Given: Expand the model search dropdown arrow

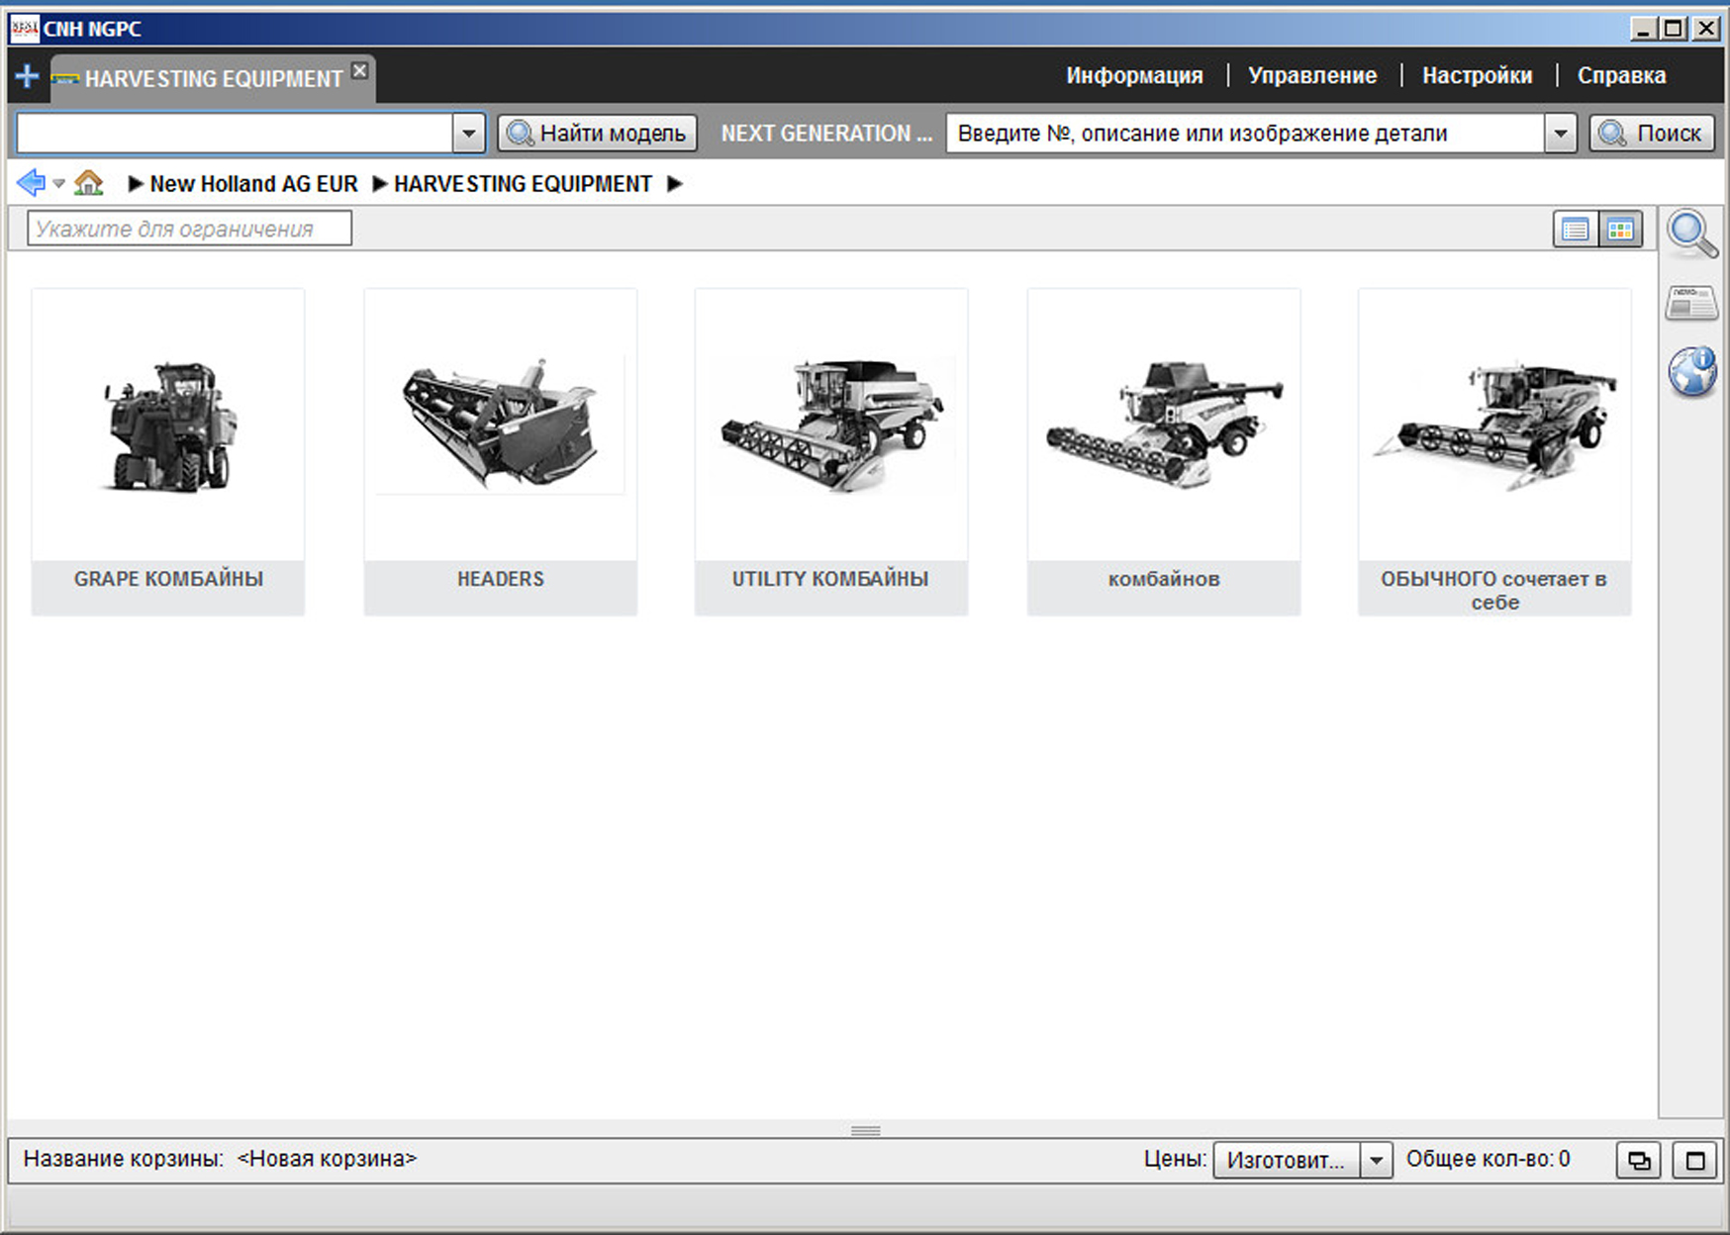Looking at the screenshot, I should 468,134.
